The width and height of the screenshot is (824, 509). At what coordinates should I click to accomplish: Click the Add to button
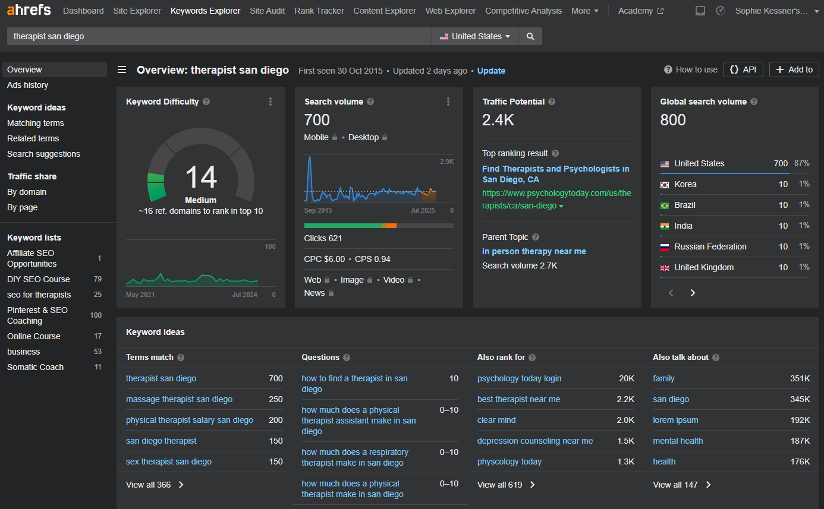(x=794, y=69)
